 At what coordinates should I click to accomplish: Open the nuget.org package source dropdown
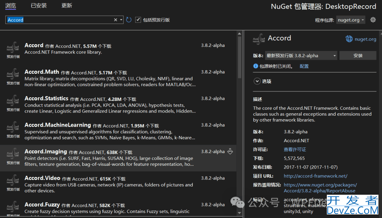point(351,20)
